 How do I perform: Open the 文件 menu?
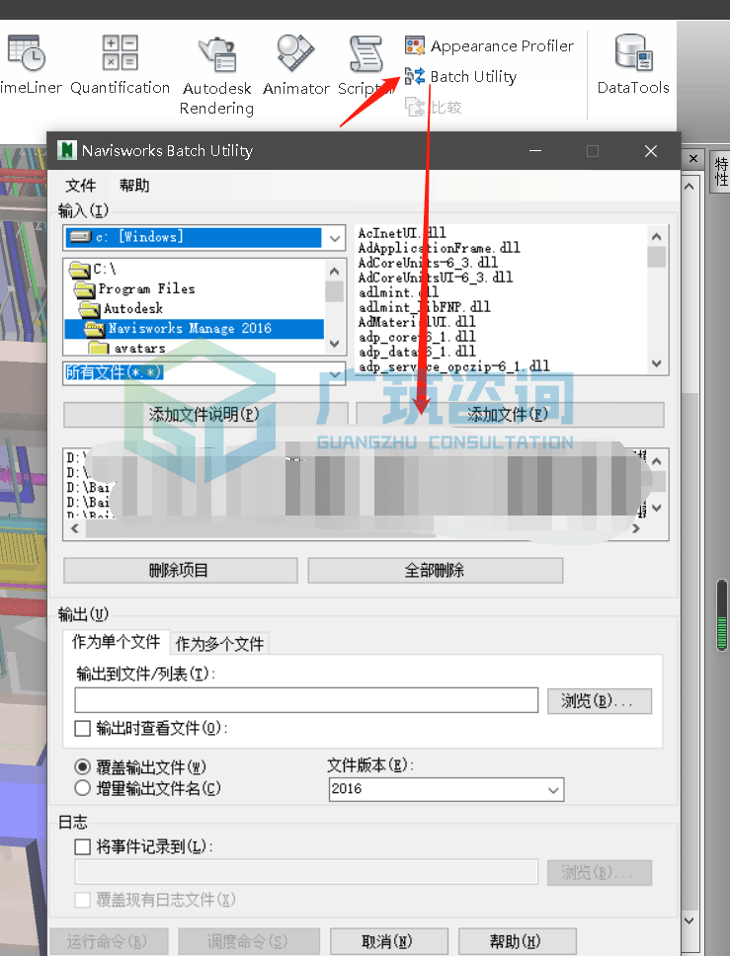(80, 185)
